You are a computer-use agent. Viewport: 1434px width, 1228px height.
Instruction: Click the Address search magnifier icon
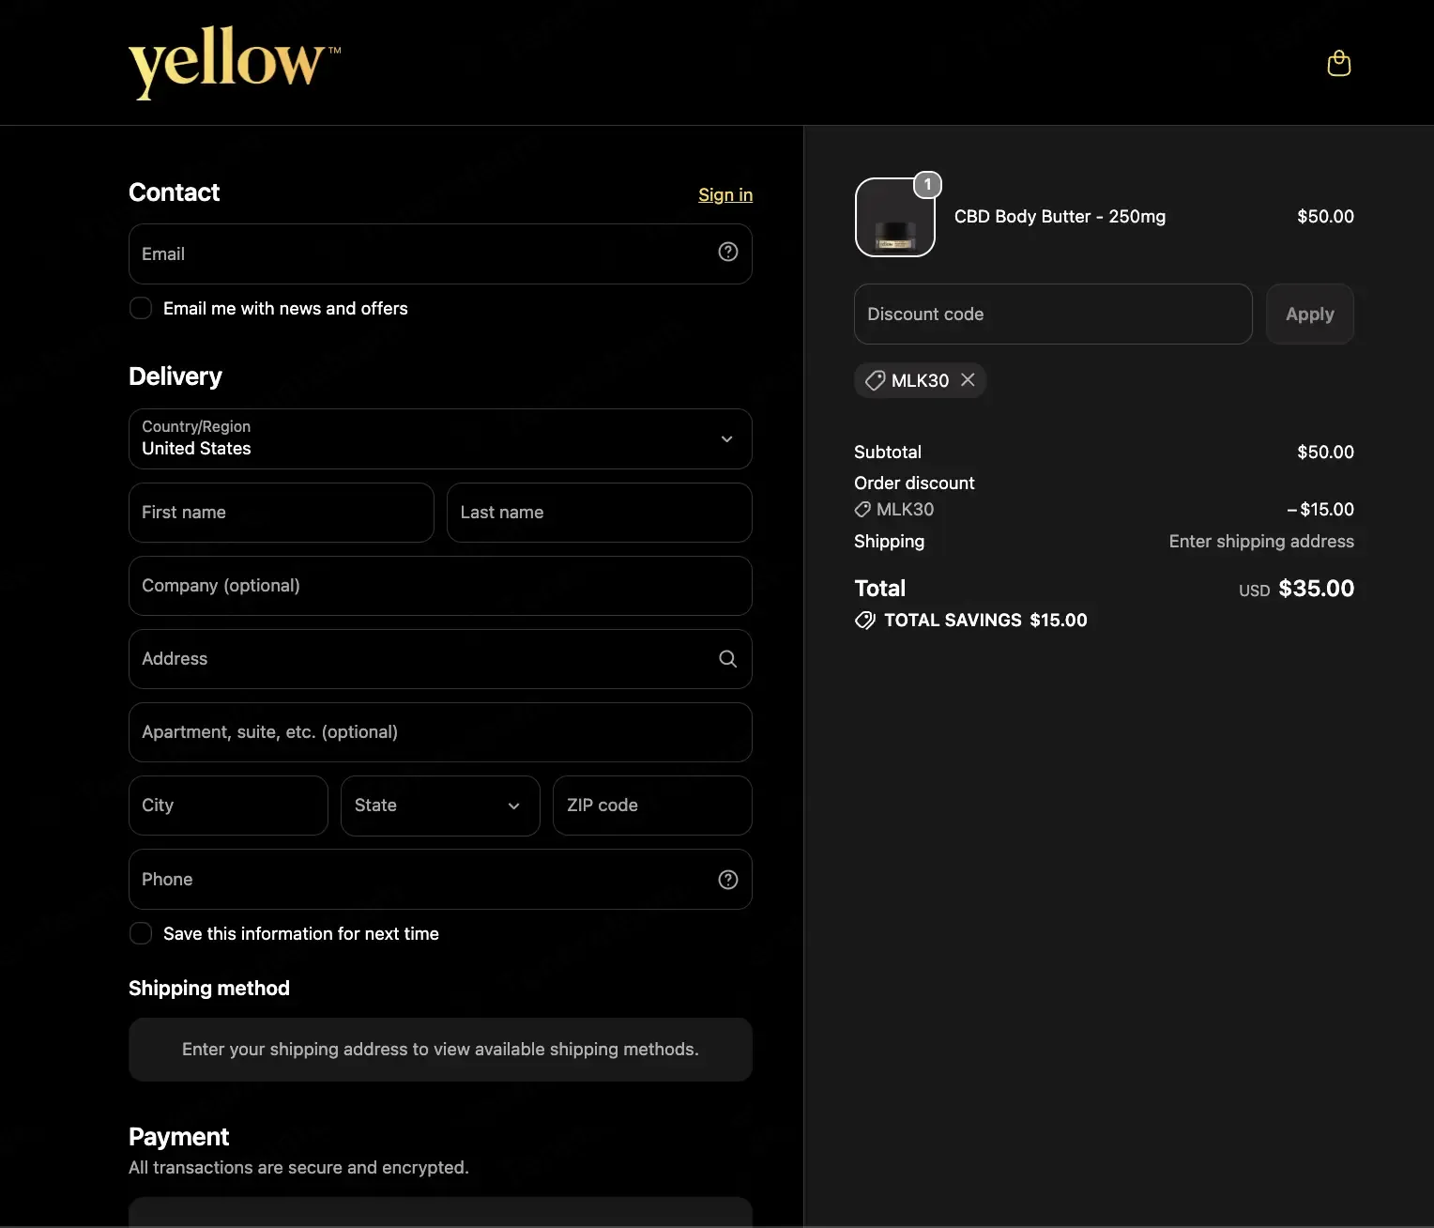click(x=727, y=659)
